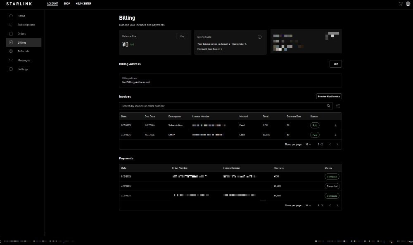This screenshot has width=413, height=245.
Task: Open Payments rows per page dropdown
Action: tap(308, 205)
